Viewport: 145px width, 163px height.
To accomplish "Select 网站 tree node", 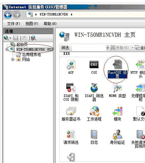I will click(x=26, y=59).
